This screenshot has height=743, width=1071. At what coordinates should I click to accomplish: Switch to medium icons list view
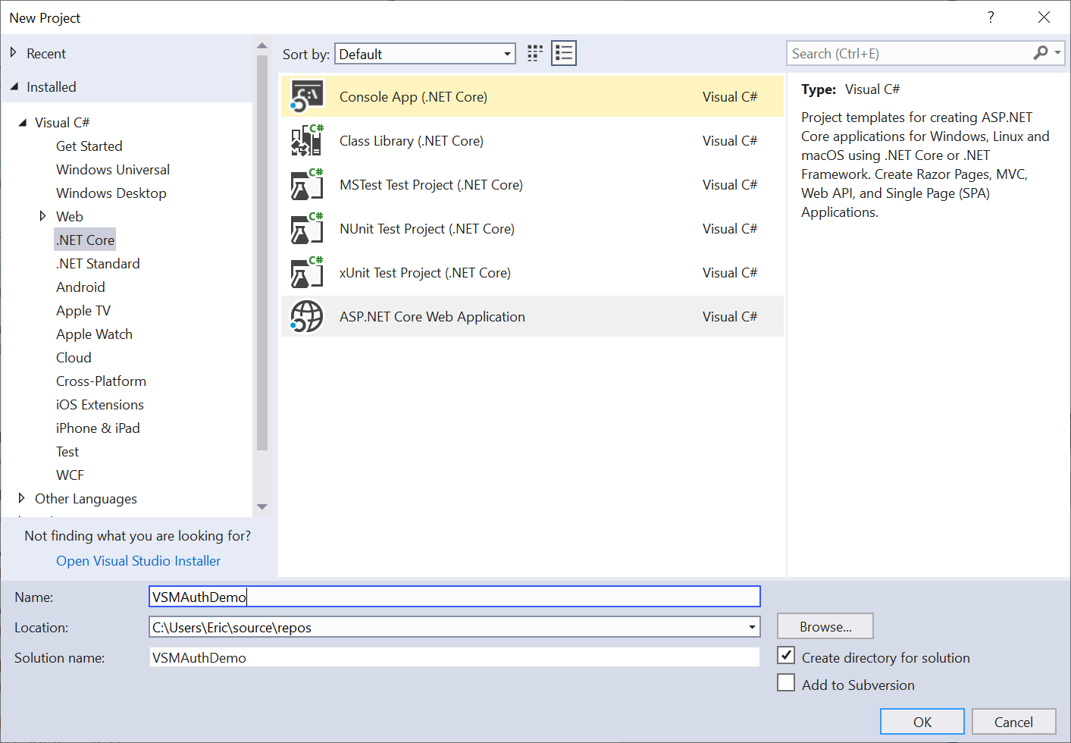click(x=564, y=53)
